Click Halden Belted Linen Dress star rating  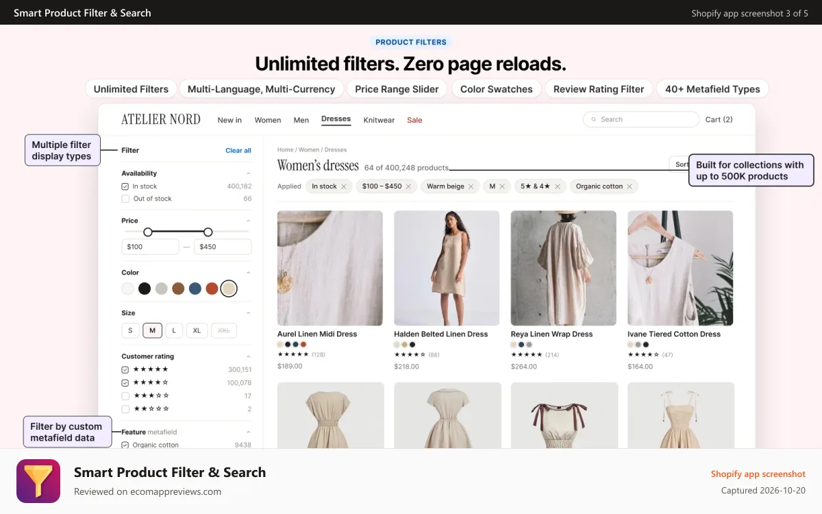pos(410,355)
